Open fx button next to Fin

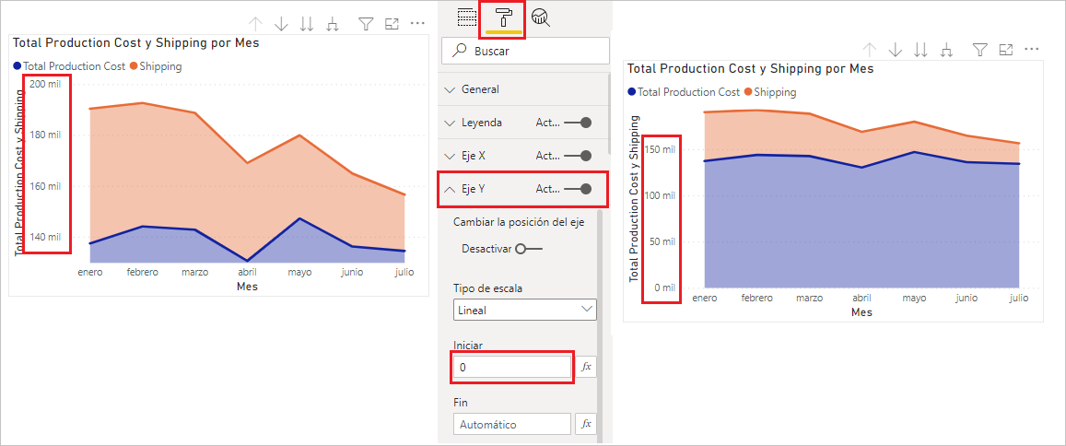(x=586, y=424)
